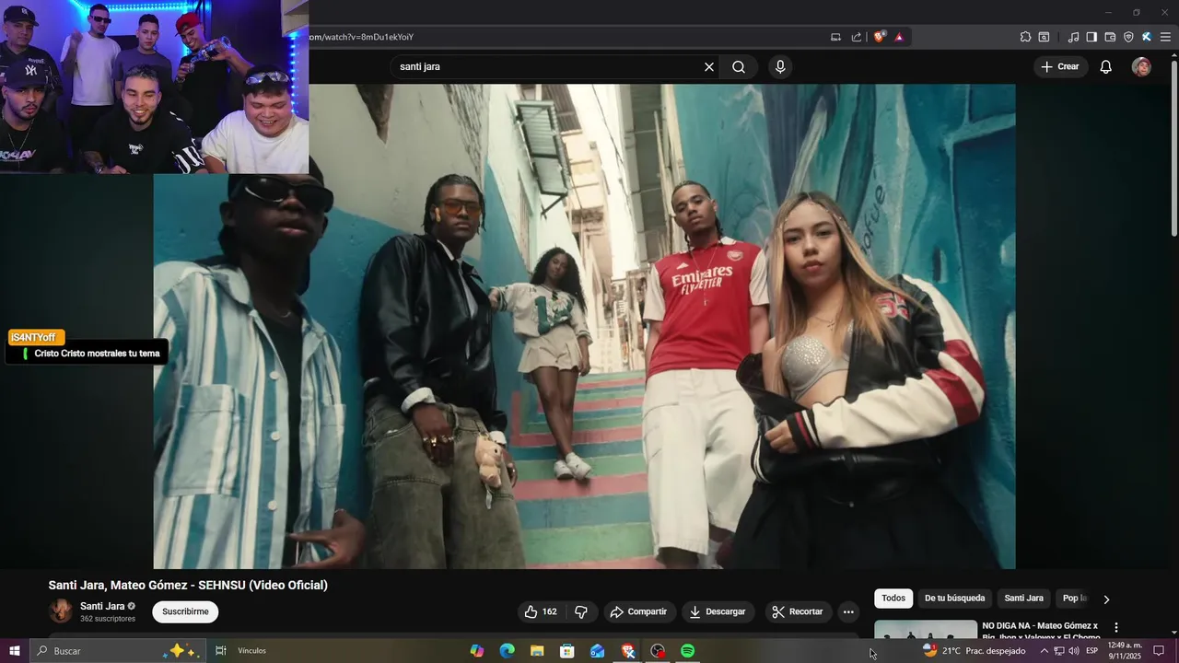Click the Brave Rewards triangle icon
Image resolution: width=1179 pixels, height=663 pixels.
899,37
